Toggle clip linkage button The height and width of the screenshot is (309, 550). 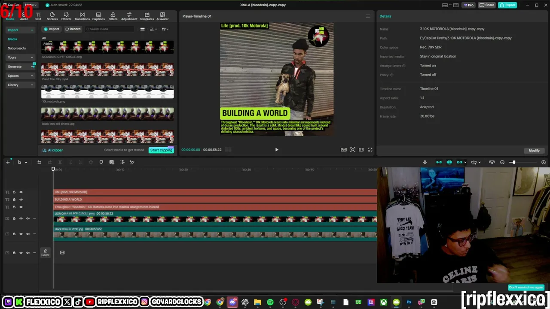[x=459, y=162]
